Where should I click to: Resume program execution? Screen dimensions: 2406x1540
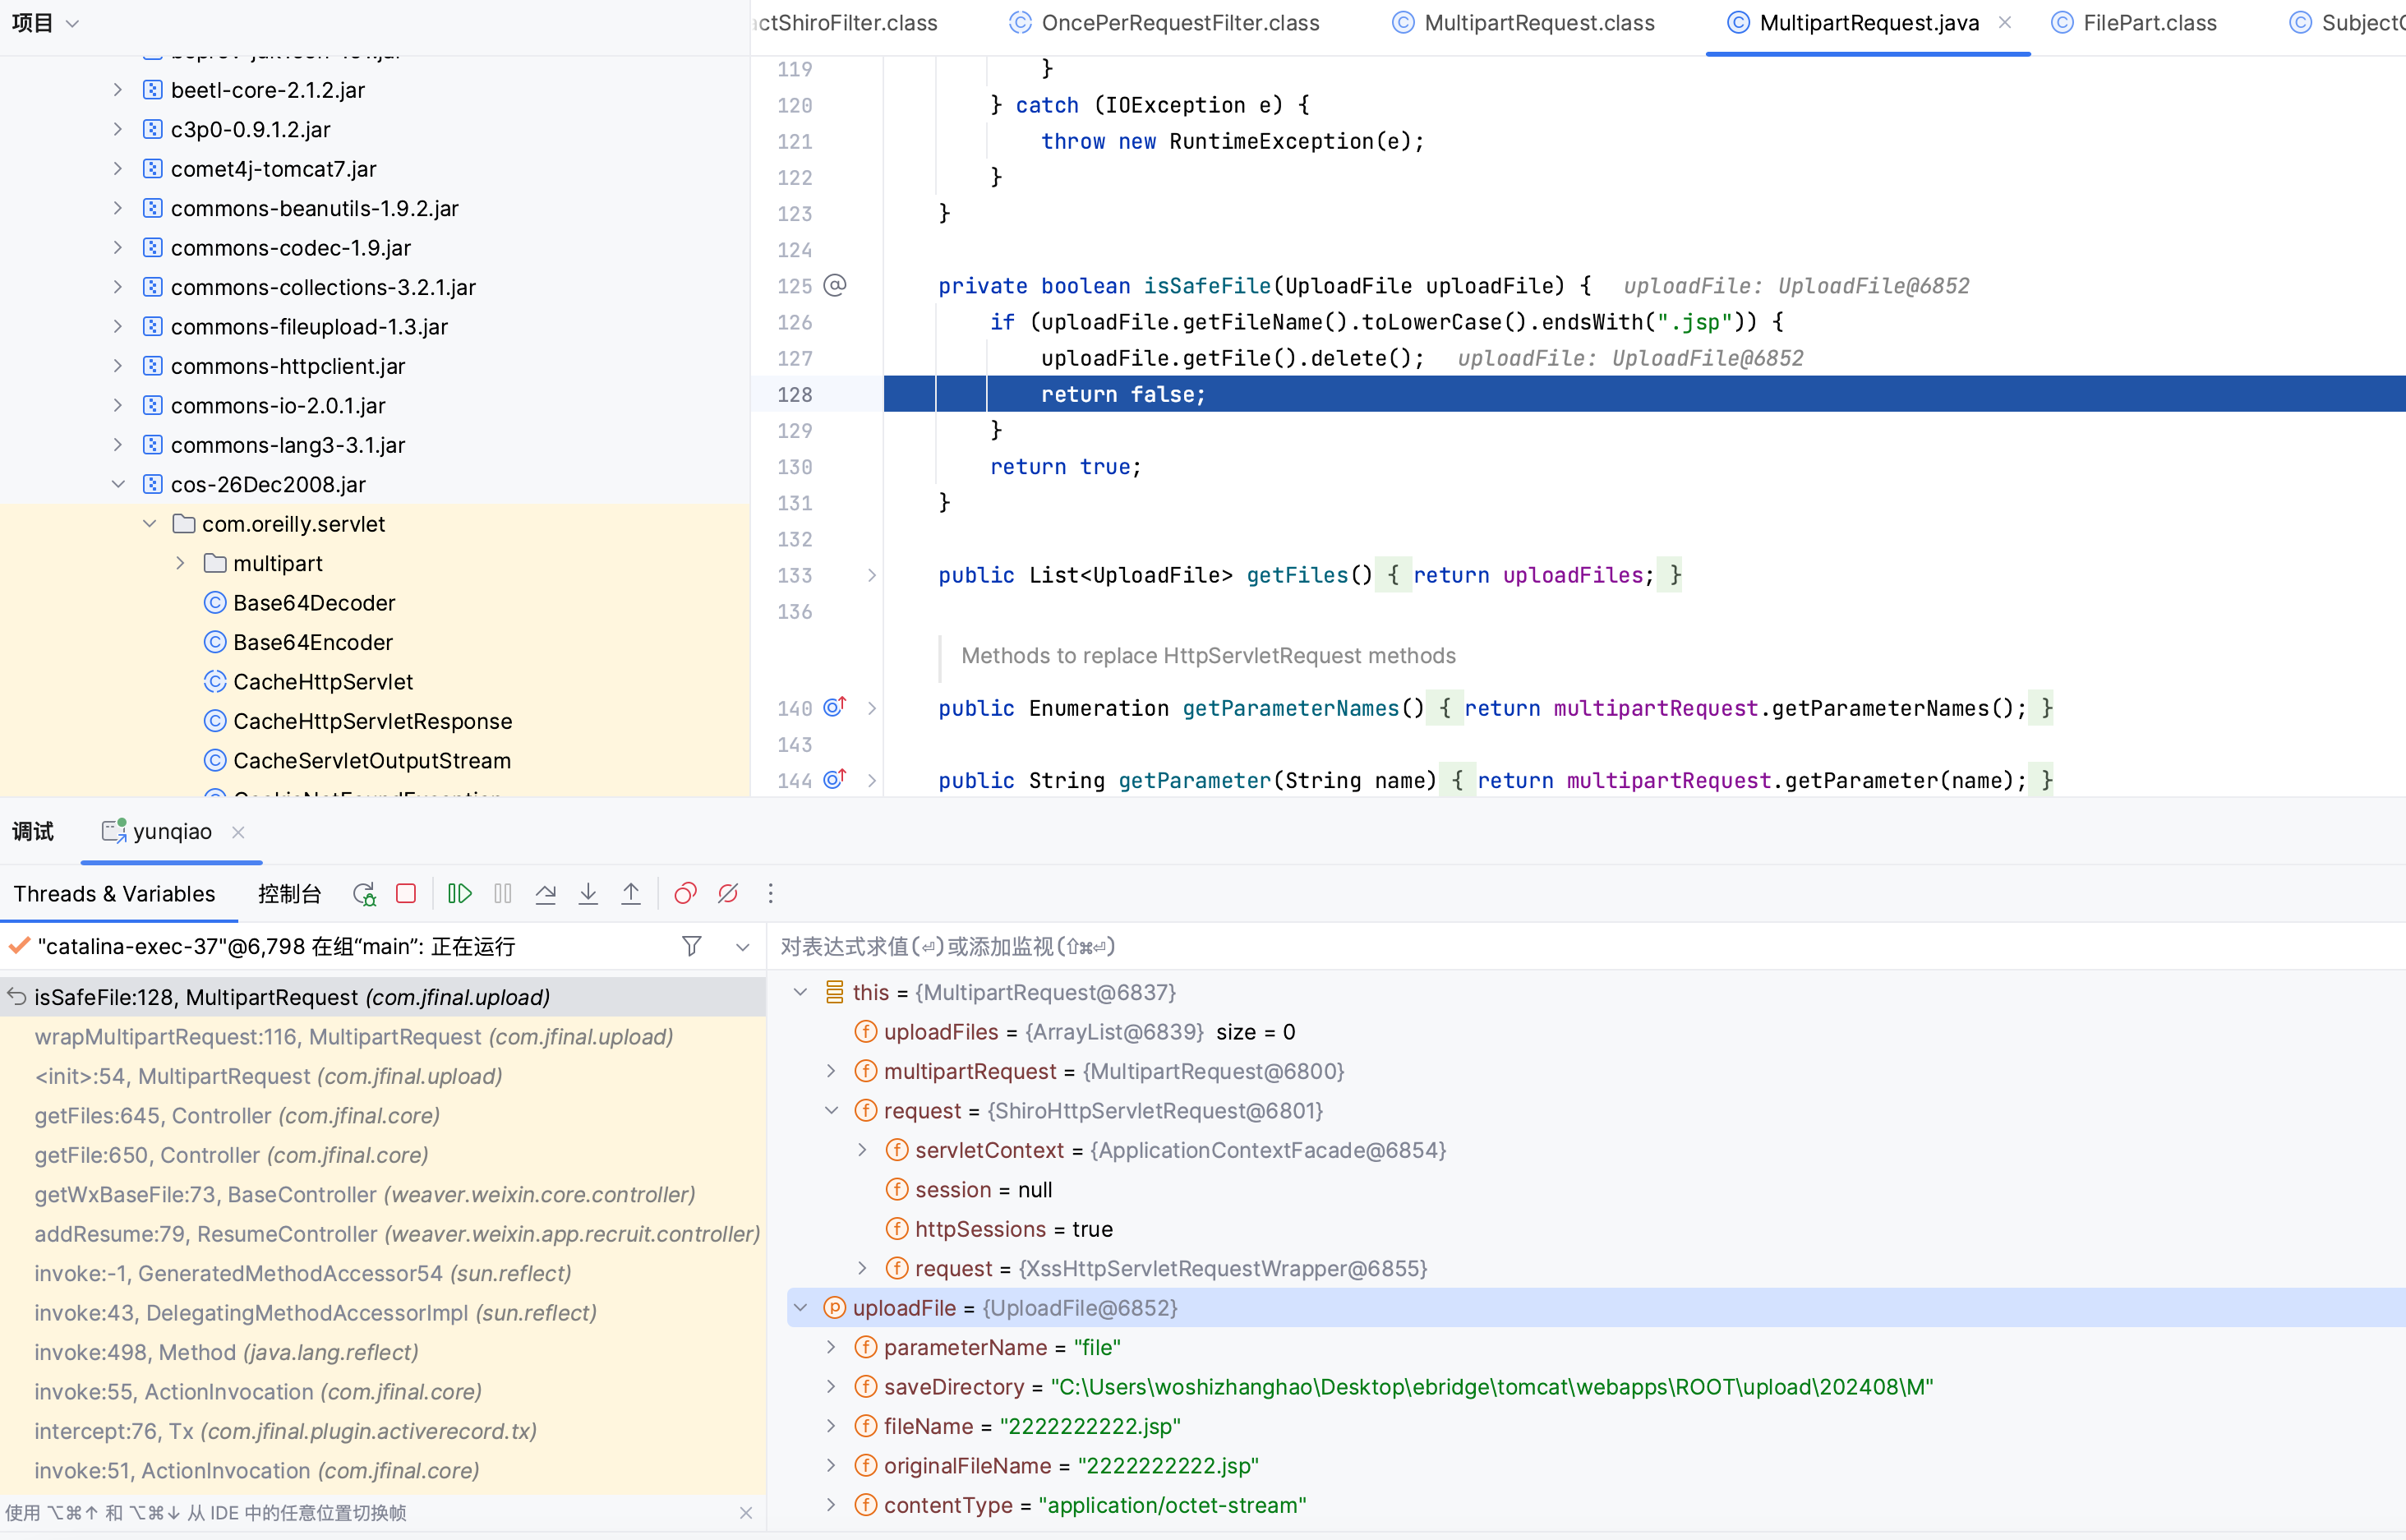tap(459, 894)
